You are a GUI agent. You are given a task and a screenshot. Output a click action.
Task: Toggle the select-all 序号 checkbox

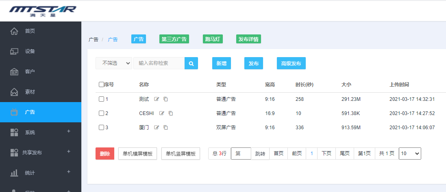[x=101, y=84]
